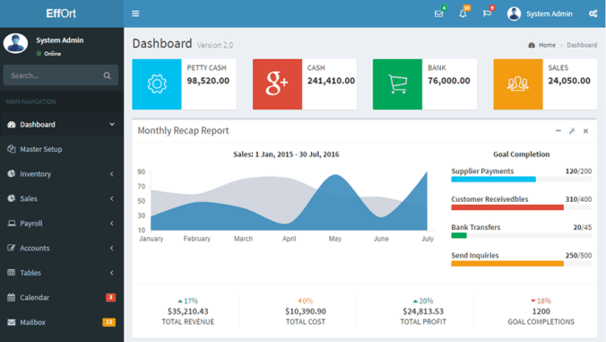Click the red Google Plus Cash tile icon
The width and height of the screenshot is (606, 342).
tap(277, 84)
